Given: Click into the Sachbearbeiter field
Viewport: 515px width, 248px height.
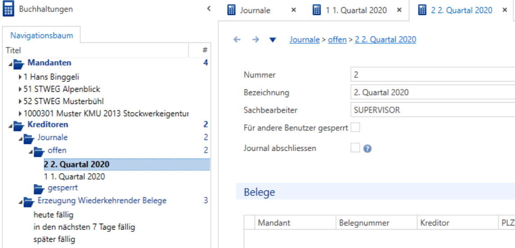Looking at the screenshot, I should [x=433, y=110].
